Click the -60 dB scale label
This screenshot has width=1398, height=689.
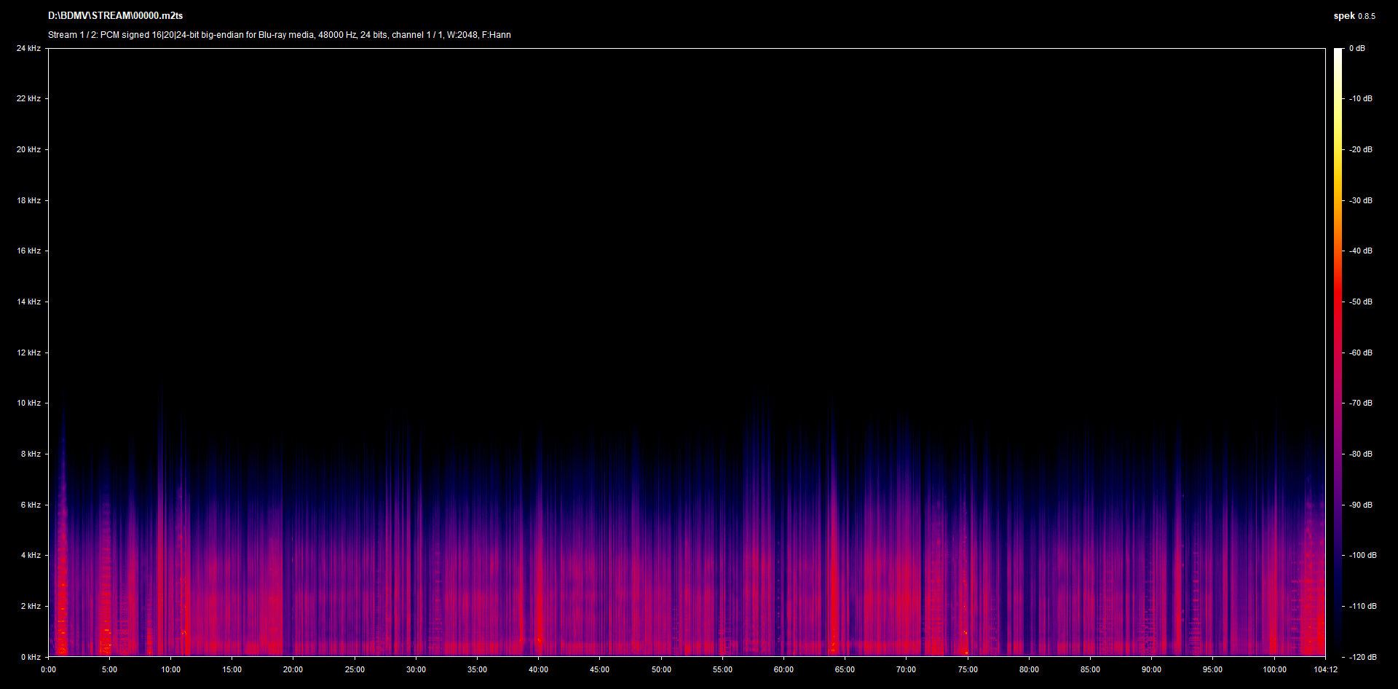[x=1360, y=353]
